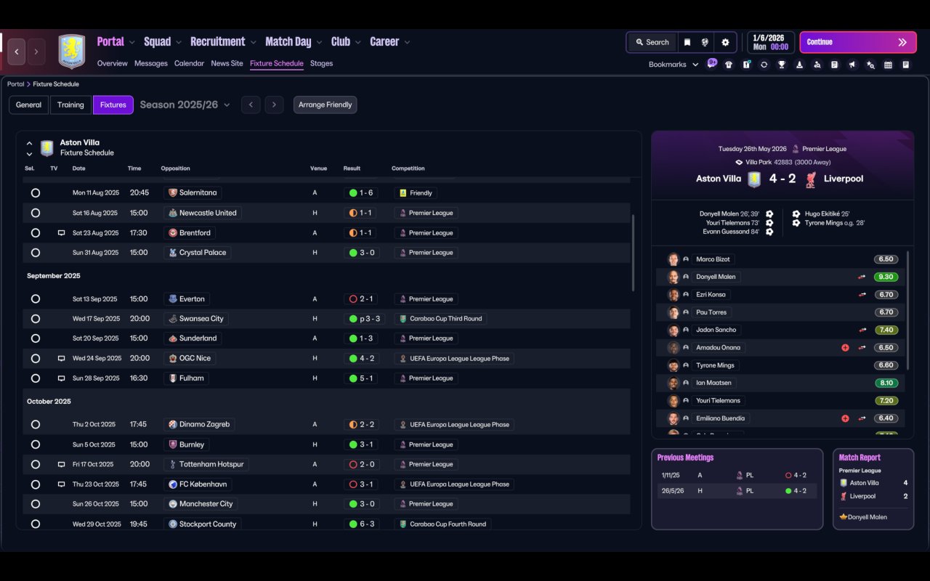Switch to the News Site tab
This screenshot has height=581, width=930.
coord(227,63)
